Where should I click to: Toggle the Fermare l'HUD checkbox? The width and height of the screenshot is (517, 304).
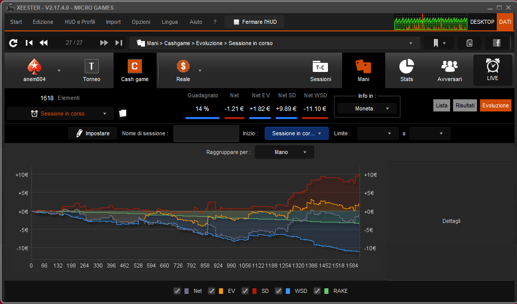click(236, 22)
